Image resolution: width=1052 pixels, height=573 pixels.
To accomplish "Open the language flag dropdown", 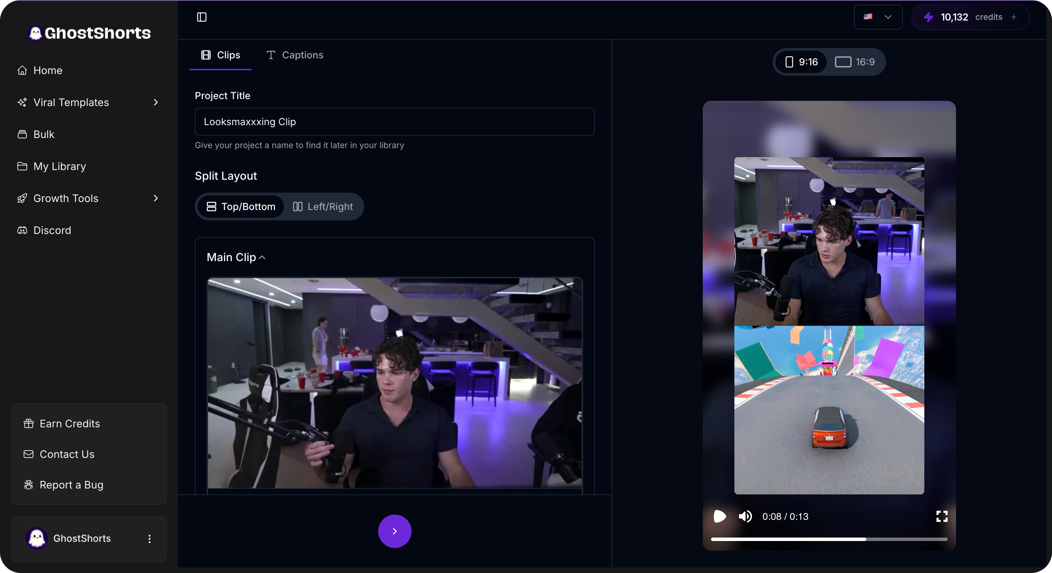I will (x=878, y=17).
